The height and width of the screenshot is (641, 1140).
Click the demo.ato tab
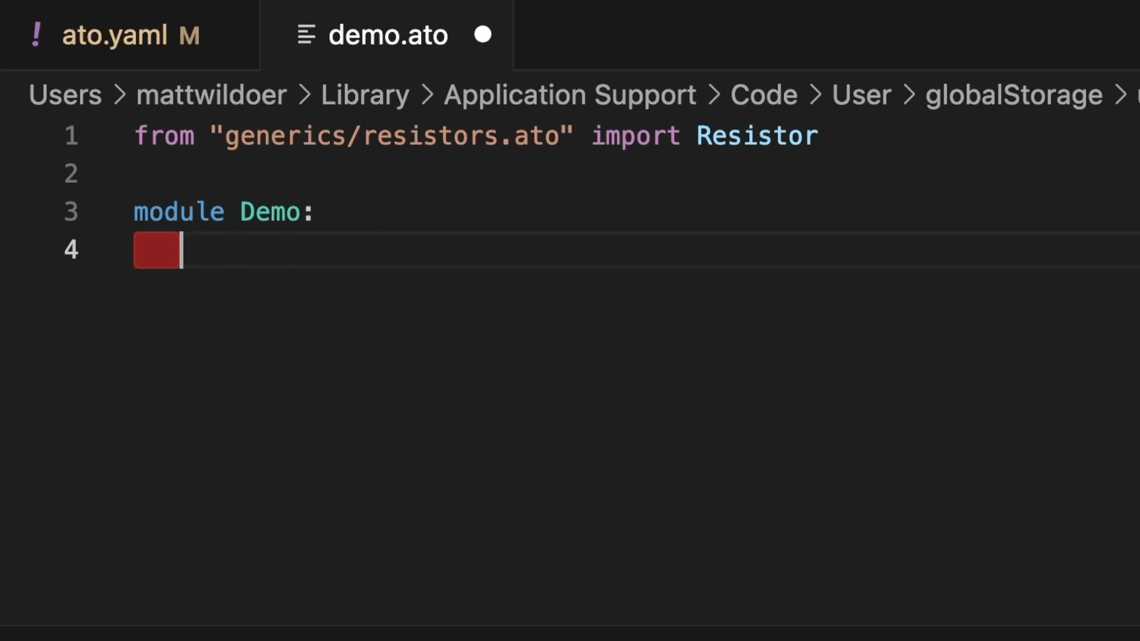[x=388, y=35]
